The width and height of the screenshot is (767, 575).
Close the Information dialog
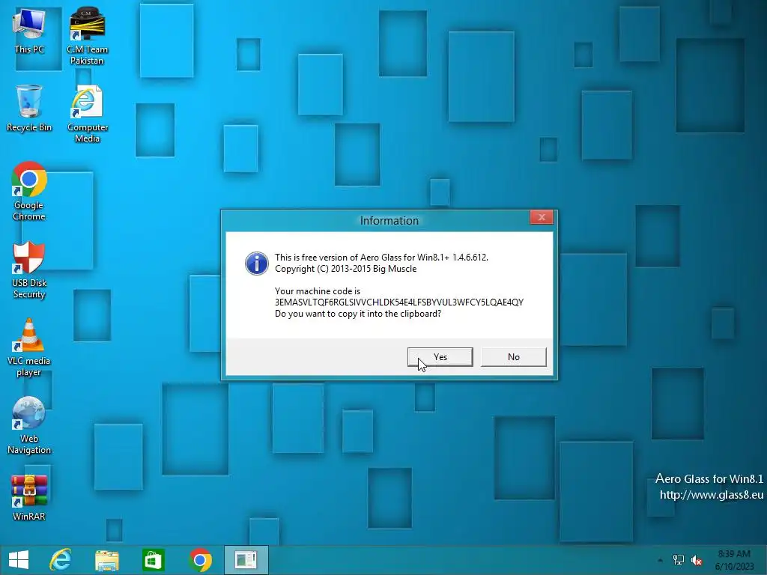542,217
